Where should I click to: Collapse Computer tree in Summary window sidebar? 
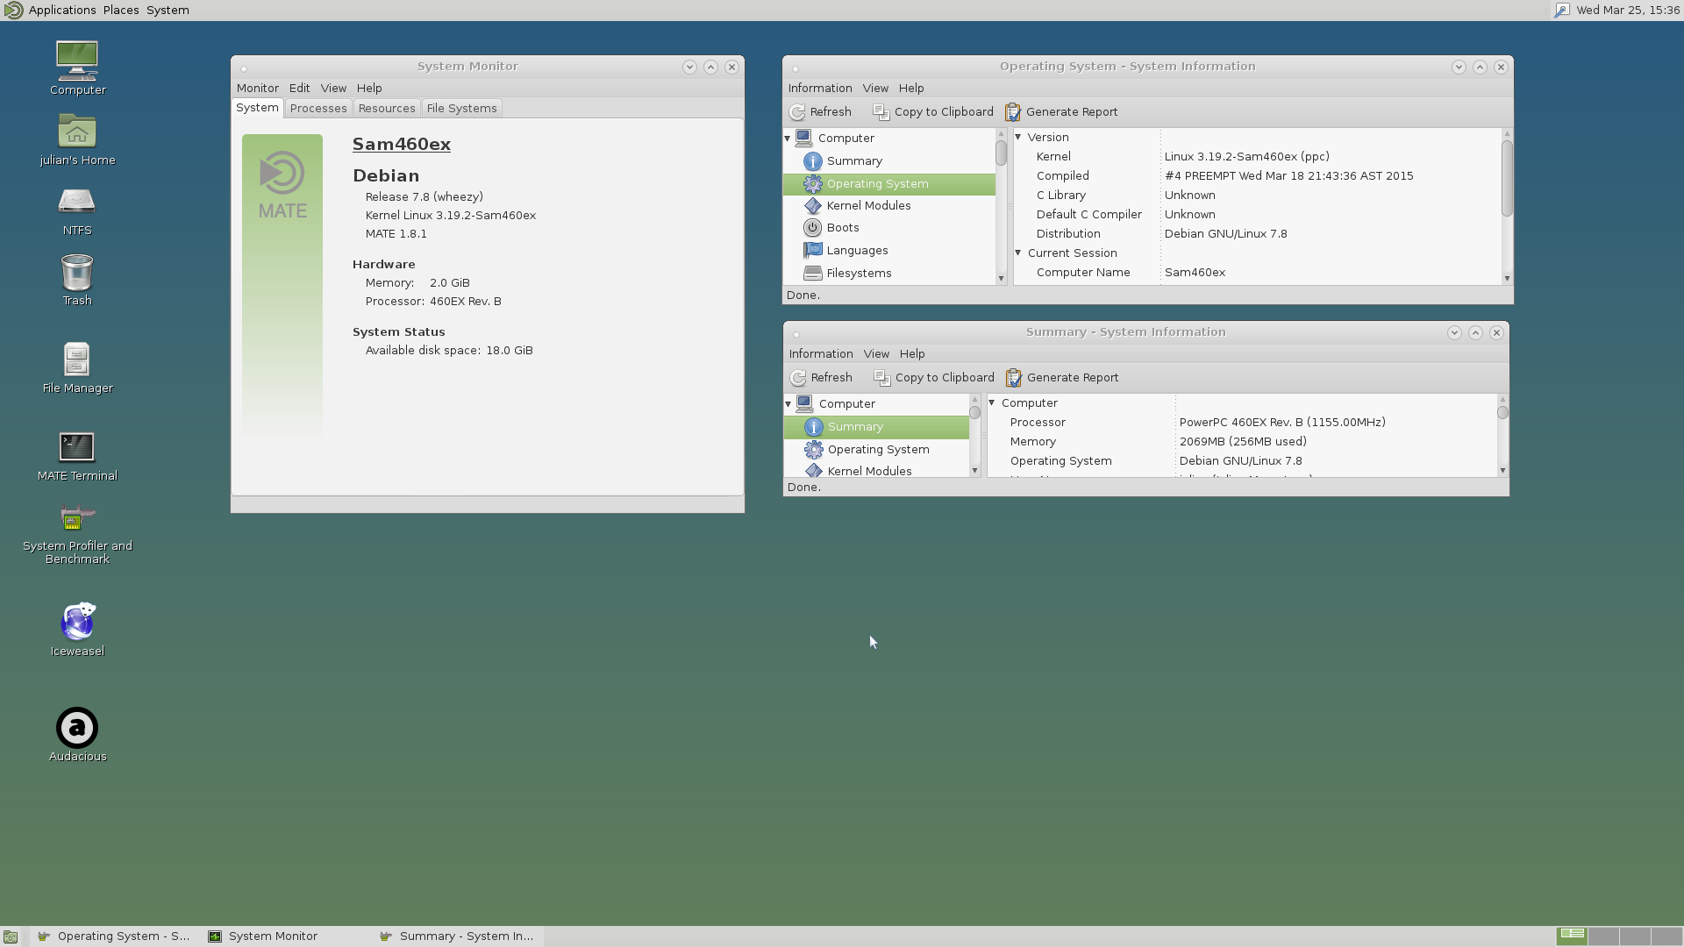point(788,404)
